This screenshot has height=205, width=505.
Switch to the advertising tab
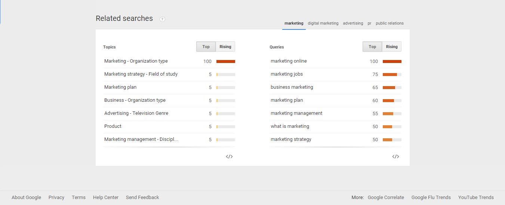[353, 23]
